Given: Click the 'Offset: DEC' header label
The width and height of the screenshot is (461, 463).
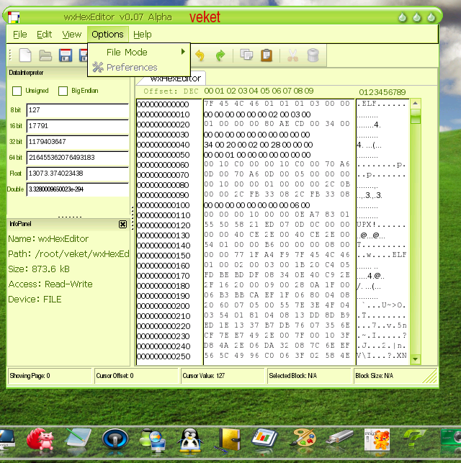Looking at the screenshot, I should pos(171,91).
